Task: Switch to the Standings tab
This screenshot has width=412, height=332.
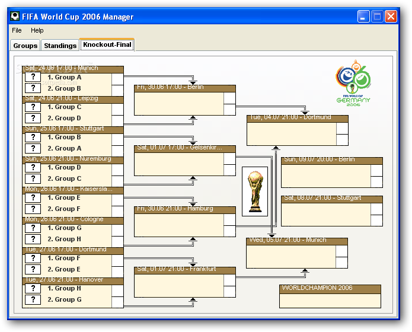Action: (60, 46)
